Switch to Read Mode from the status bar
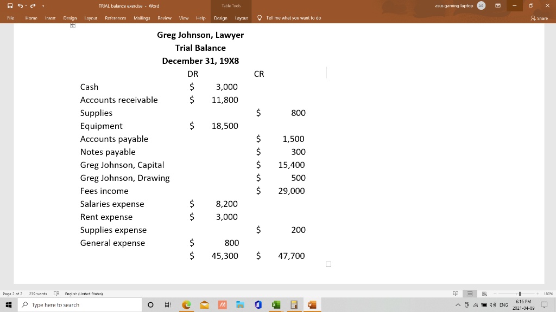Screen dimensions: 556x312 pos(455,294)
